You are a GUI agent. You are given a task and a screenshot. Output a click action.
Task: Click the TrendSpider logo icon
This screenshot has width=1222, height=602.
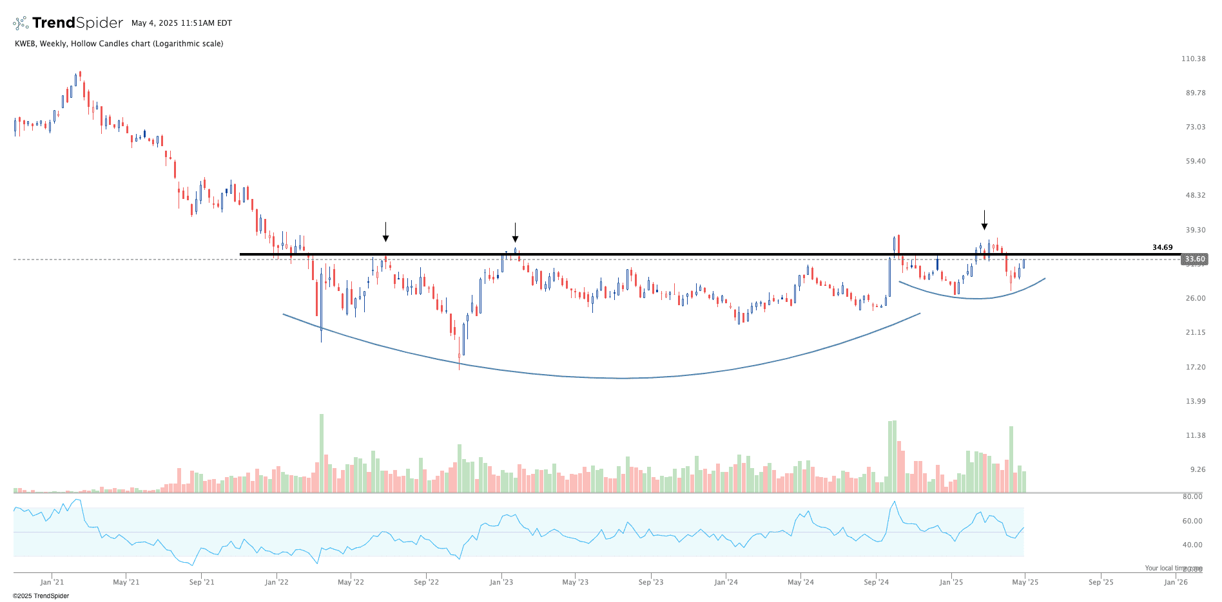click(21, 23)
